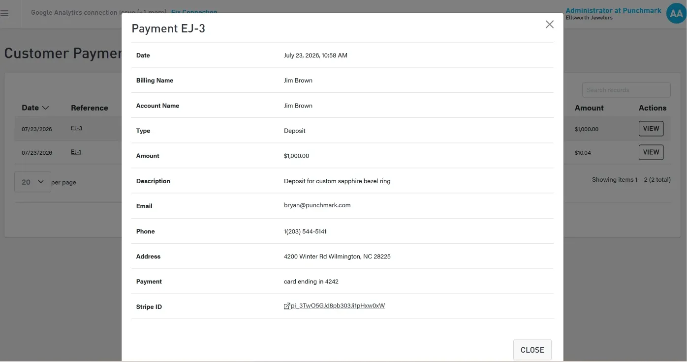The width and height of the screenshot is (687, 362).
Task: Open the EJ-1 reference link
Action: 76,152
